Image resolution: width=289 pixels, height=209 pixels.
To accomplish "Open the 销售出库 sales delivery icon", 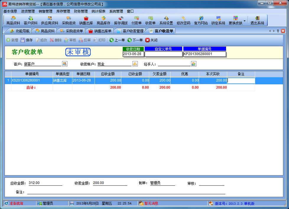I will (86, 20).
